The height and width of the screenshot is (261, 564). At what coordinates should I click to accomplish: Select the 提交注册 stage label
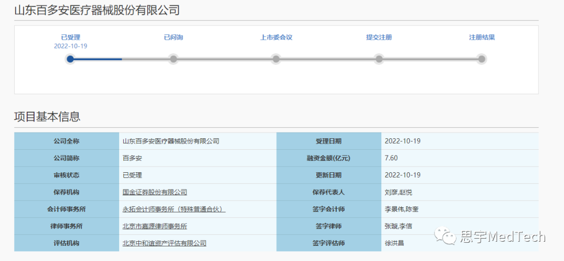click(379, 38)
